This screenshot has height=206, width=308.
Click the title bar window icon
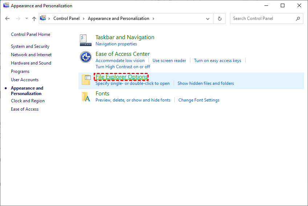(x=6, y=5)
